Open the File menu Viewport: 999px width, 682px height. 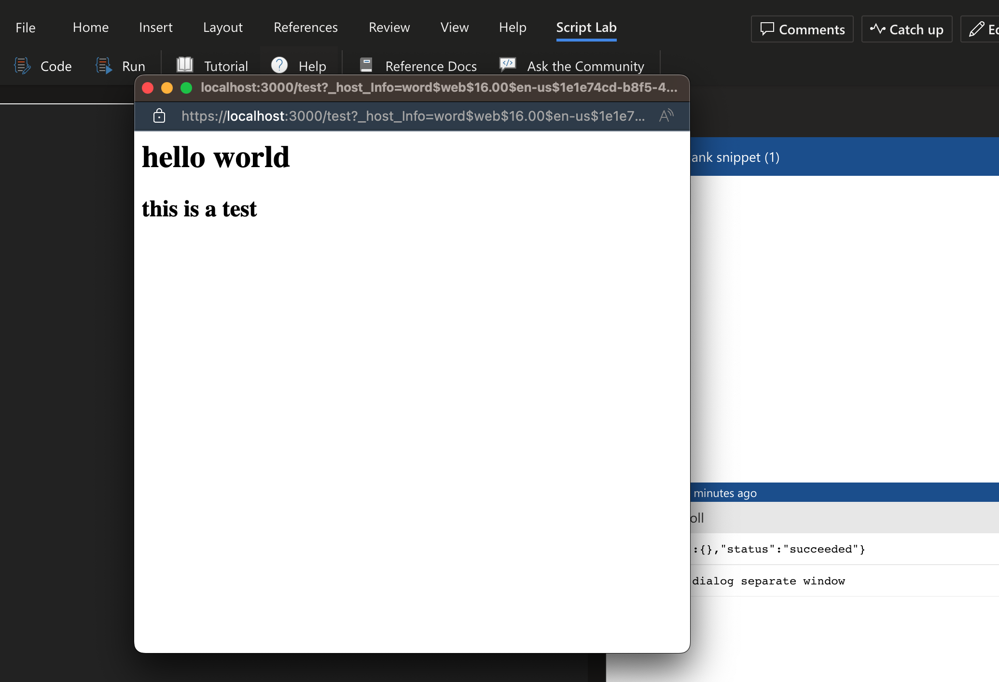coord(25,28)
